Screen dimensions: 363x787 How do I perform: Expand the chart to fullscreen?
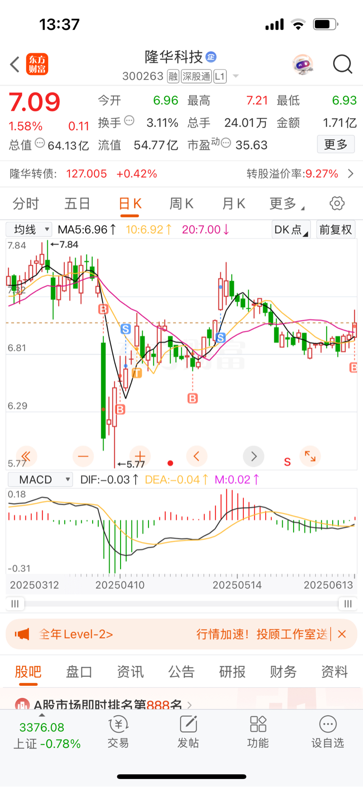coord(311,456)
